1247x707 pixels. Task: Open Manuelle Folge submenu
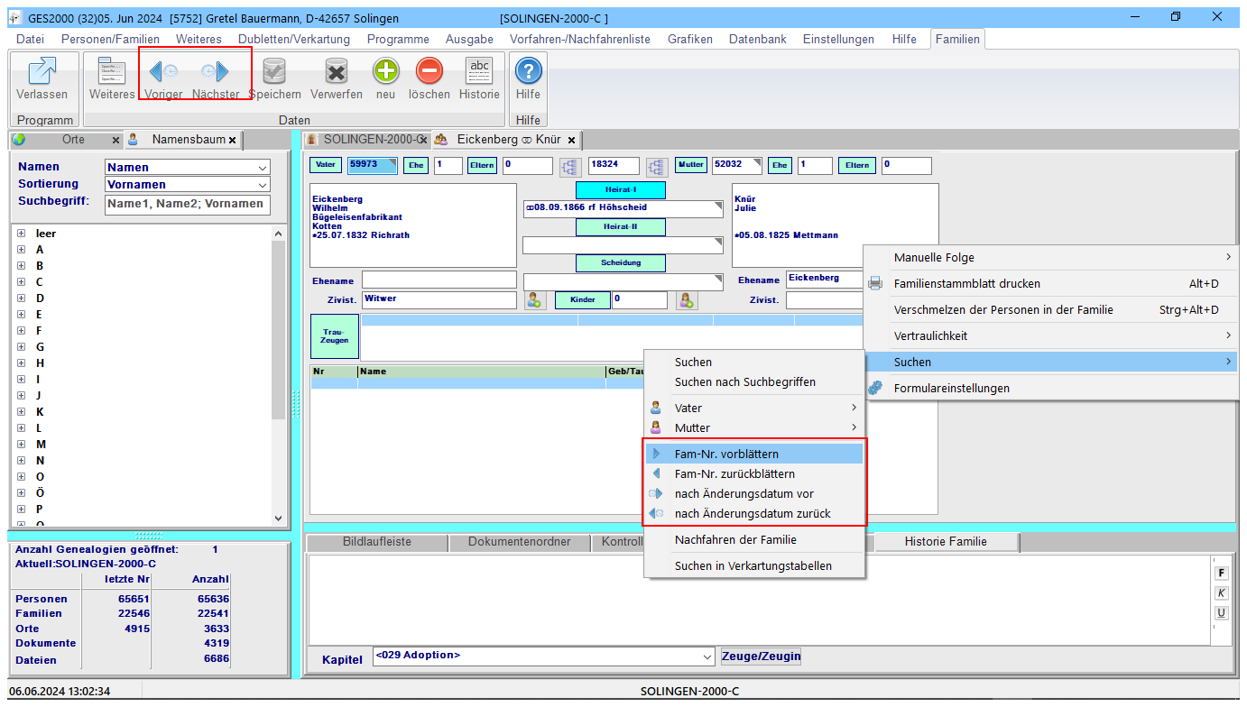(1051, 257)
